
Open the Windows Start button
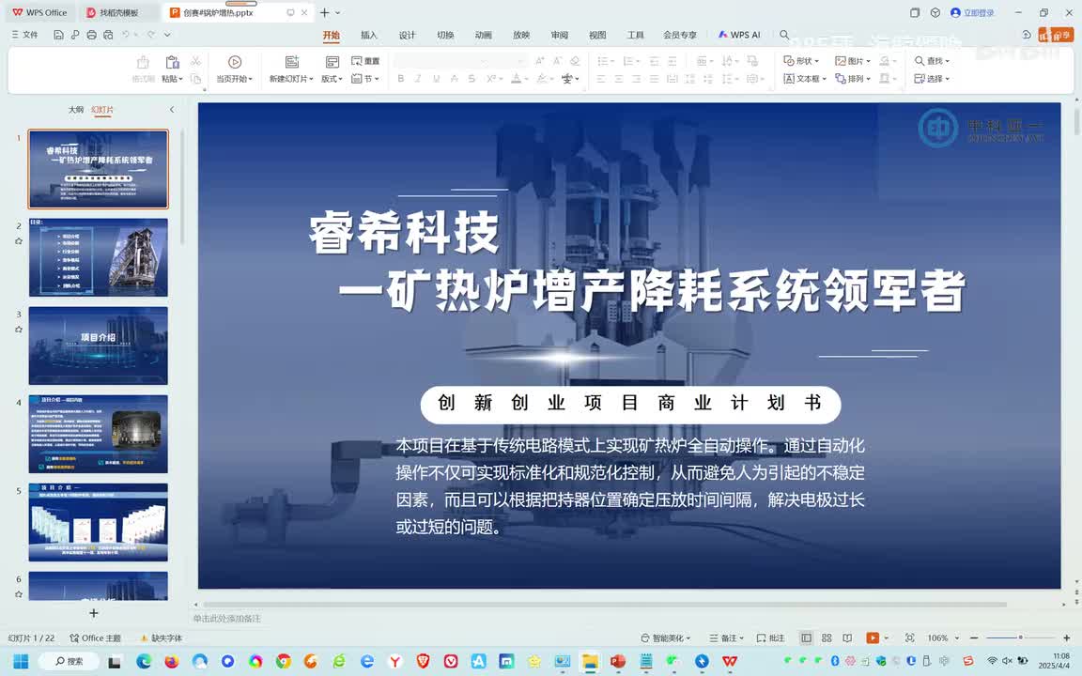pyautogui.click(x=21, y=662)
